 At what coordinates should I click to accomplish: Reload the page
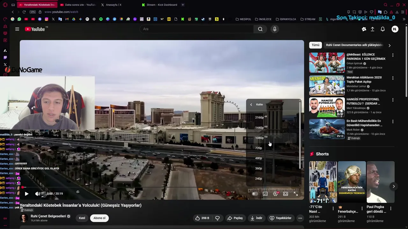click(24, 12)
